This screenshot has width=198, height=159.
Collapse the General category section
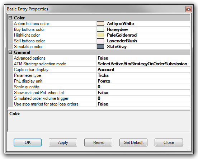(10, 52)
